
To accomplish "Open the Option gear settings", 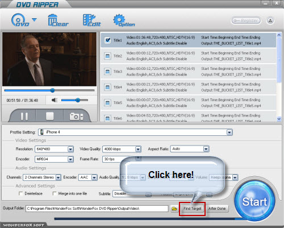I will [124, 20].
